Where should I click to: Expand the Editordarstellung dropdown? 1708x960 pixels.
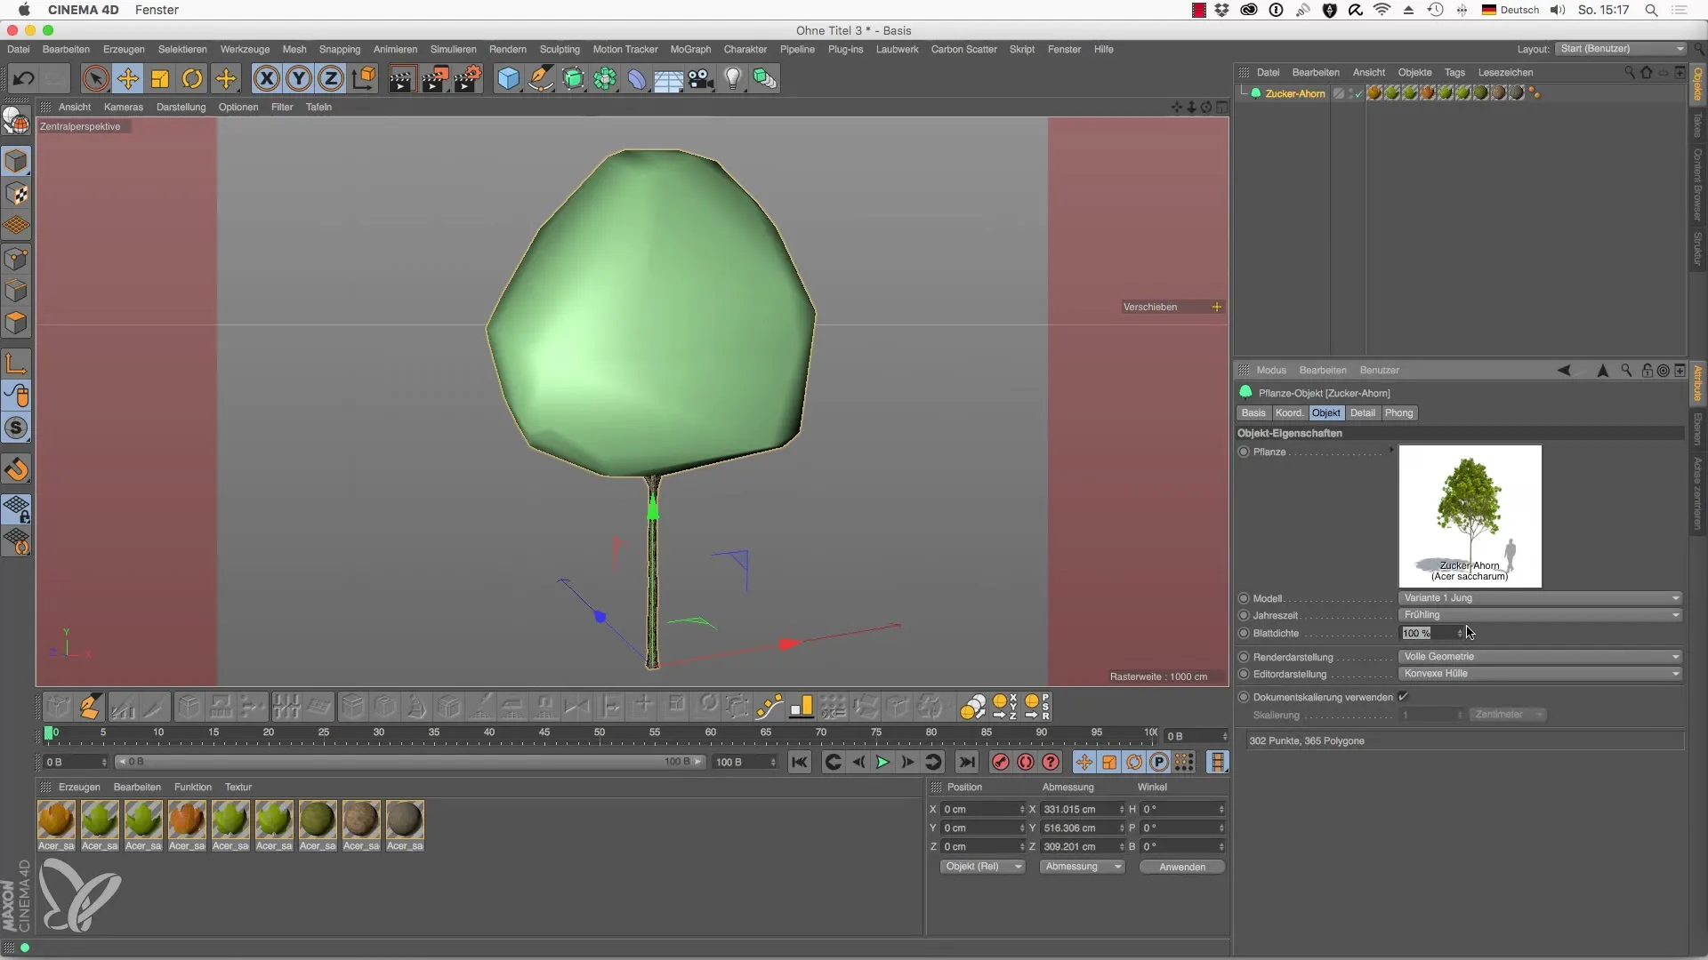pos(1540,674)
